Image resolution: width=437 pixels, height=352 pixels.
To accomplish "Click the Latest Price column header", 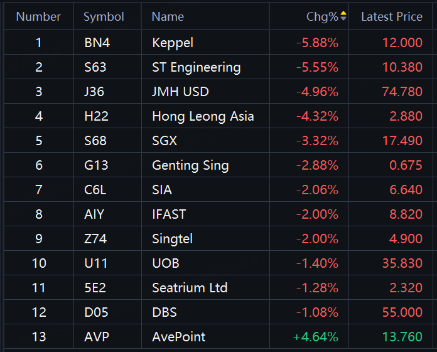I will pyautogui.click(x=391, y=16).
